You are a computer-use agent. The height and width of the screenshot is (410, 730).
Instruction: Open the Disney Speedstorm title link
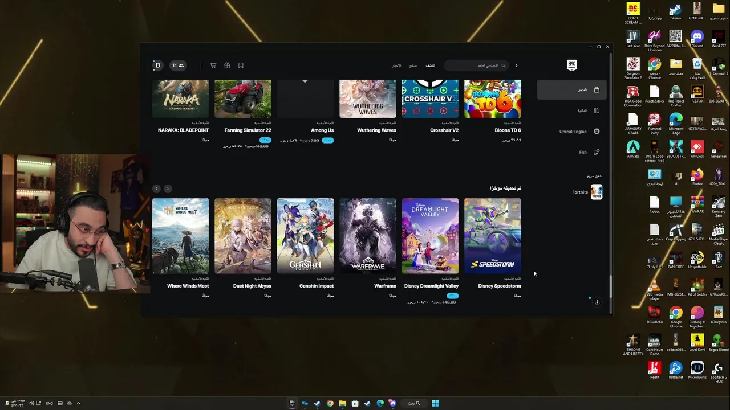point(500,286)
